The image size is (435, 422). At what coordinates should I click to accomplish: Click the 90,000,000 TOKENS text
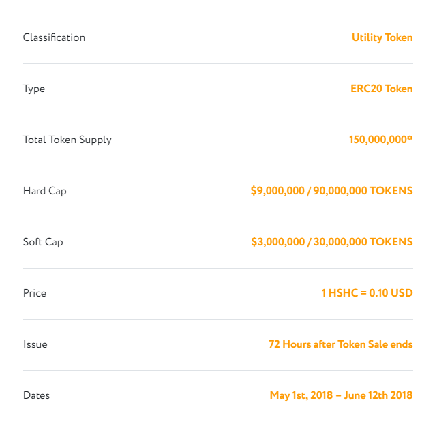pyautogui.click(x=363, y=191)
